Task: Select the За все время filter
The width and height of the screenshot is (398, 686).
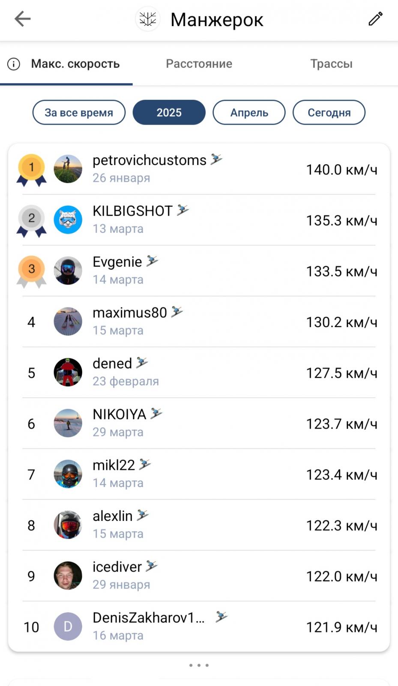Action: pyautogui.click(x=79, y=112)
